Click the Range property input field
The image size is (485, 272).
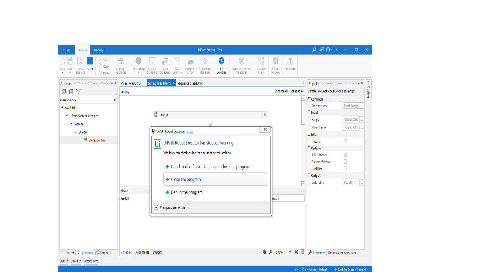[x=351, y=119]
